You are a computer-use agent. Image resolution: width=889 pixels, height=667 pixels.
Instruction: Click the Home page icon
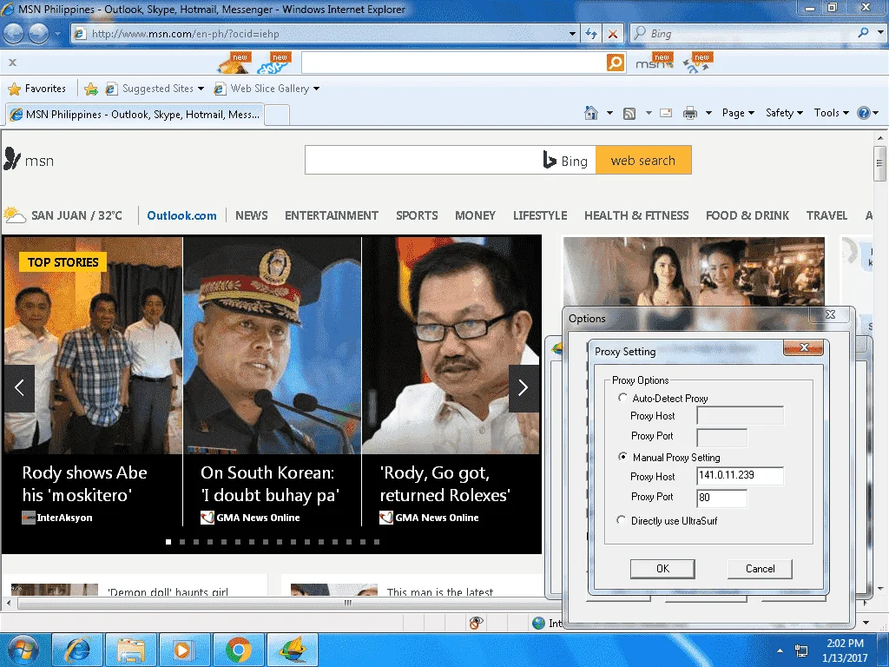coord(590,113)
